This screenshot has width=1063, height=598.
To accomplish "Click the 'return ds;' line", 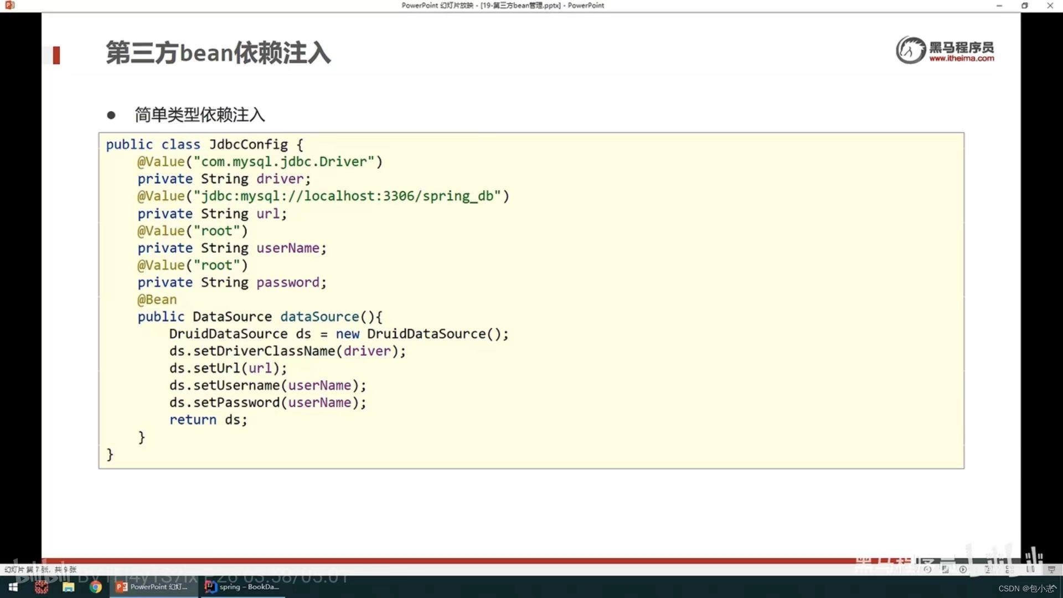I will point(209,420).
